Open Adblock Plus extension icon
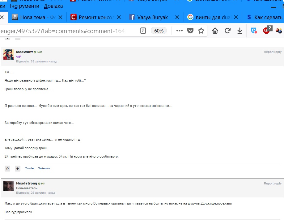This screenshot has width=284, height=220. 266,30
